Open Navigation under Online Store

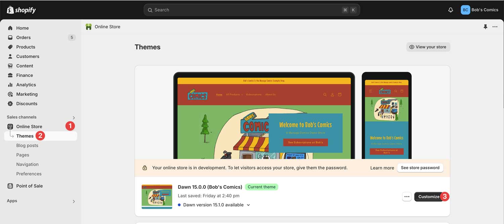pos(27,164)
